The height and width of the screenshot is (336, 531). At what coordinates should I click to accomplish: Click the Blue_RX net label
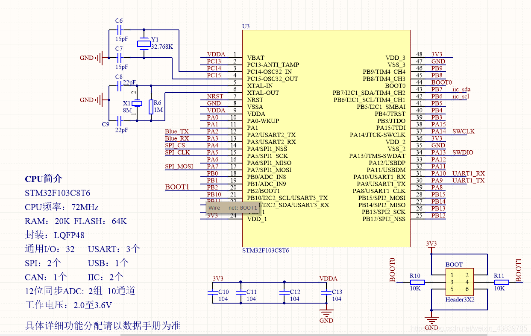coord(177,138)
